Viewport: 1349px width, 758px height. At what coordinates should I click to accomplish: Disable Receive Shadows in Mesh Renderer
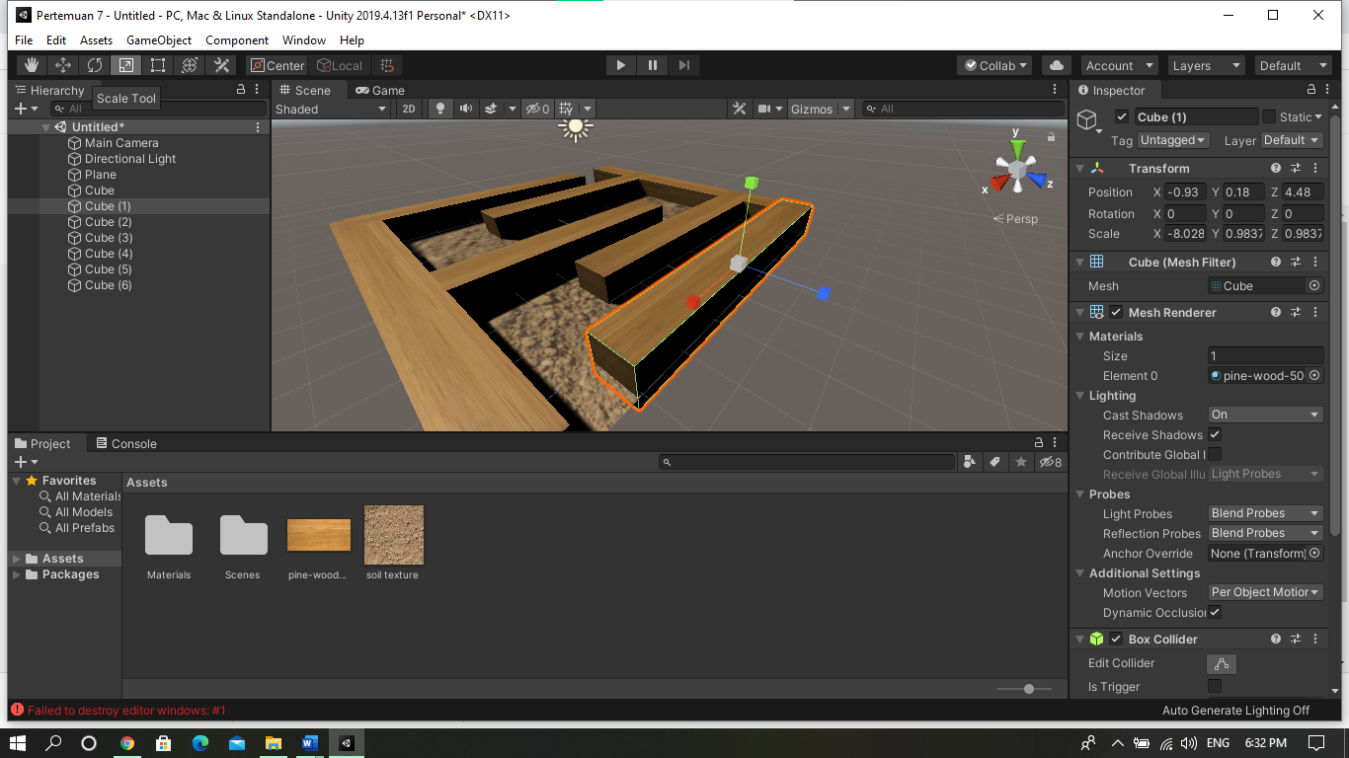click(x=1214, y=434)
